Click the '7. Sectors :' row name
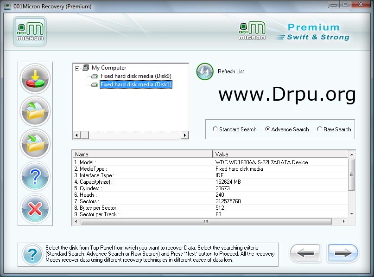The image size is (374, 277). [86, 201]
